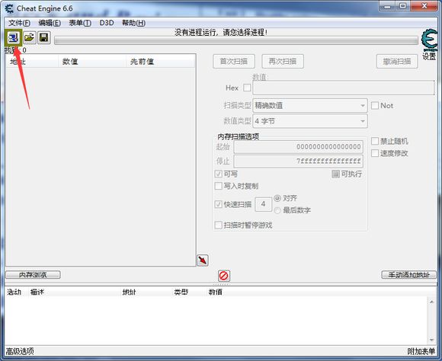Image resolution: width=442 pixels, height=361 pixels.
Task: Open the D3D menu
Action: pos(107,23)
